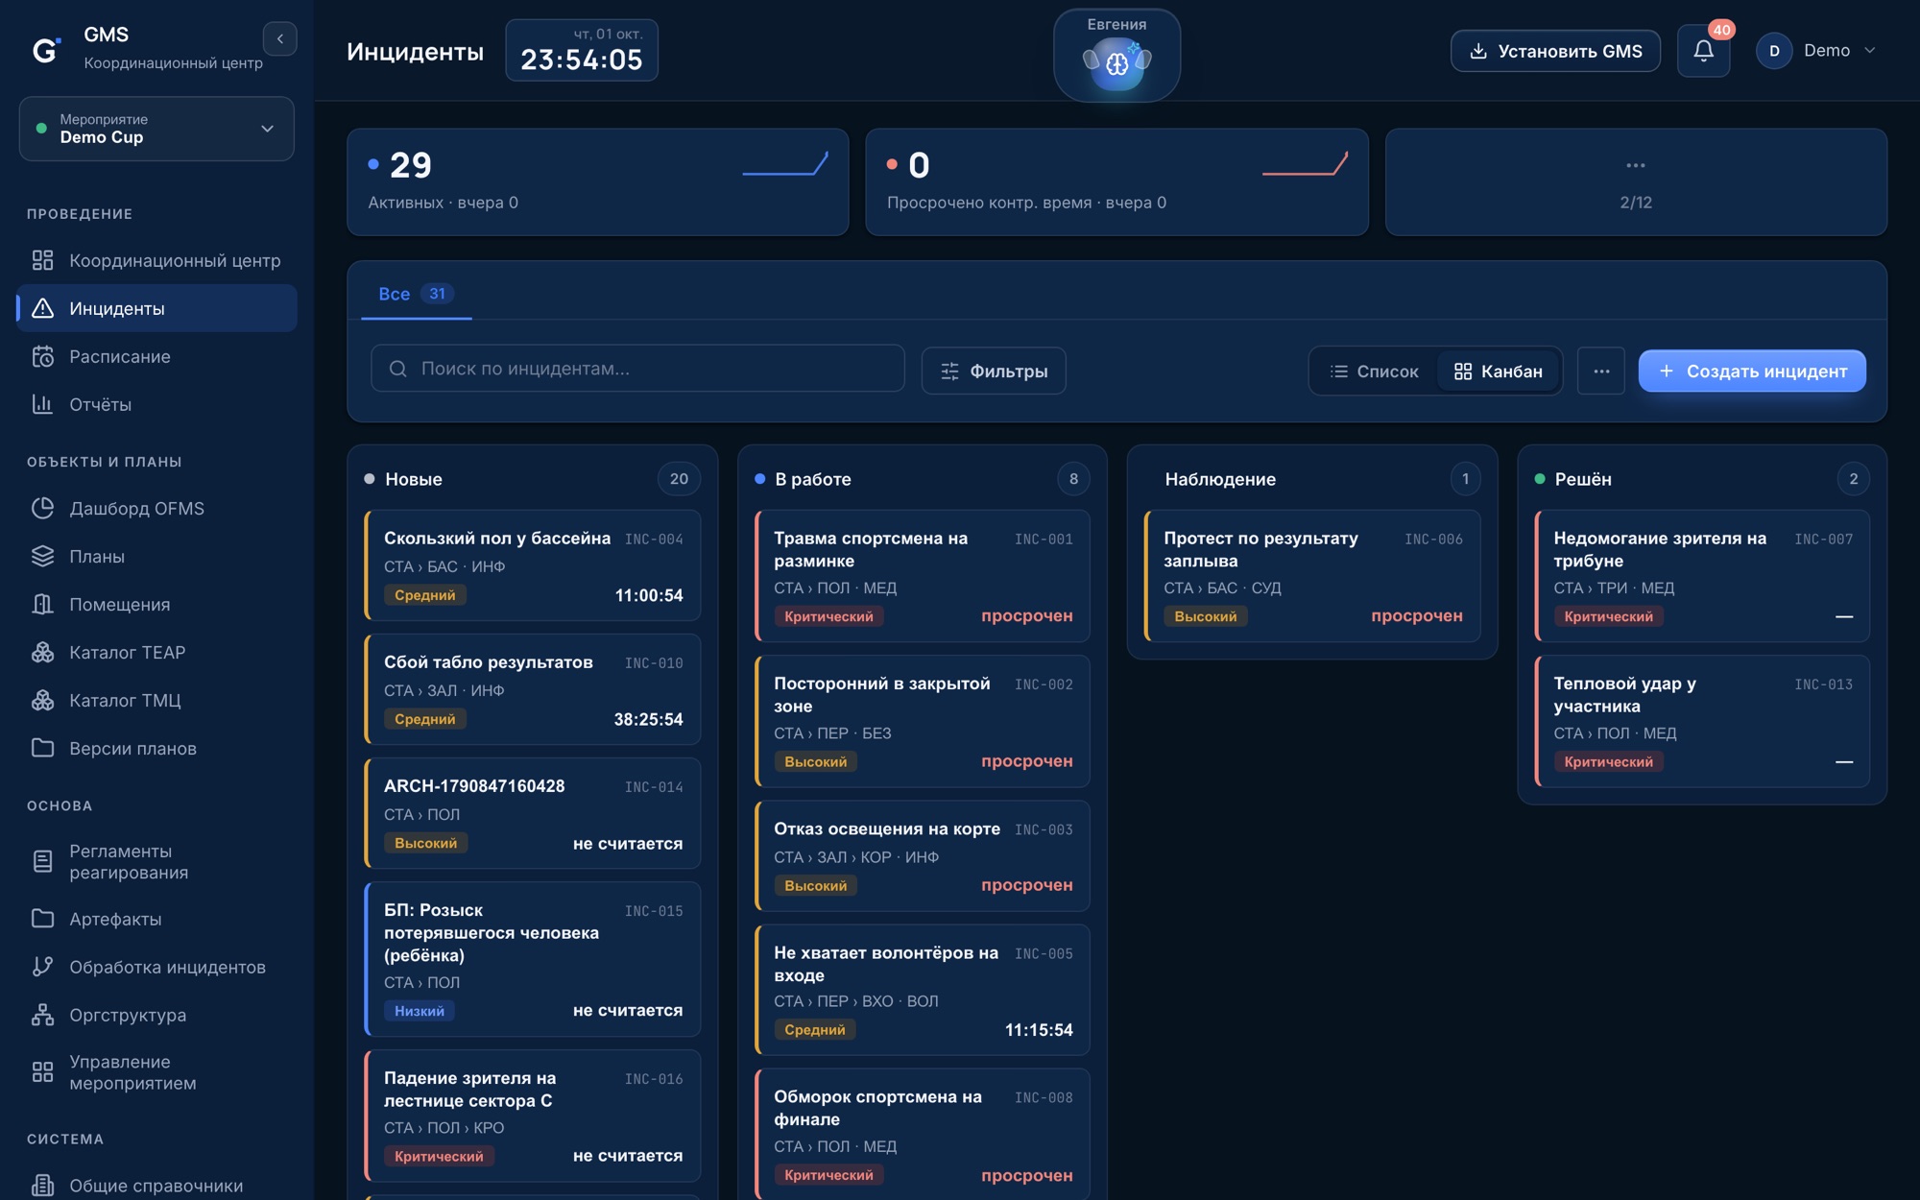Open the Оргструктура hierarchy icon
The width and height of the screenshot is (1920, 1200).
tap(42, 1015)
